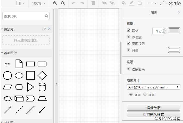The height and width of the screenshot is (123, 183).
Task: Open the 100% zoom level dropdown
Action: (39, 3)
